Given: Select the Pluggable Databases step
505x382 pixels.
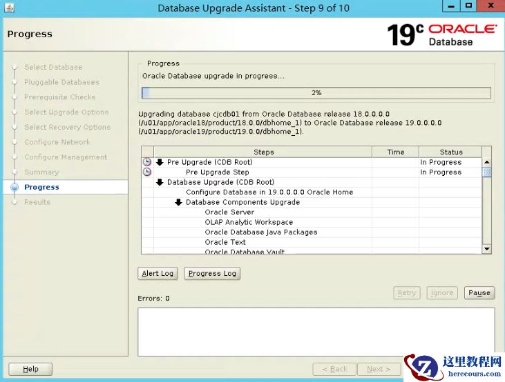Looking at the screenshot, I should click(61, 82).
